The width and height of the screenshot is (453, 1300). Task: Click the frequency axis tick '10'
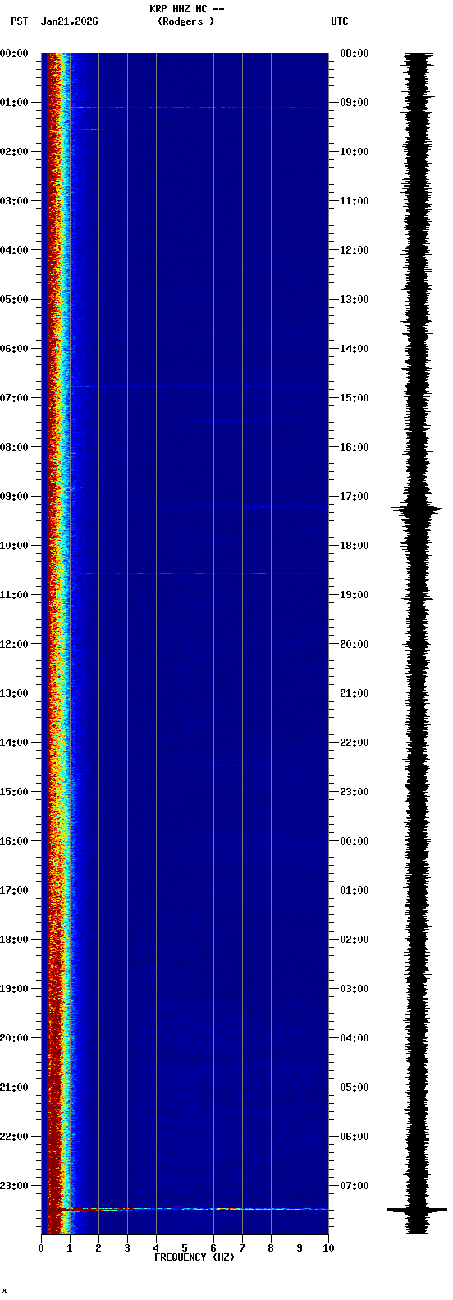[328, 1248]
